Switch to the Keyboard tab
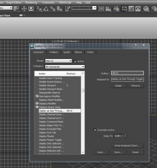 tap(38, 52)
